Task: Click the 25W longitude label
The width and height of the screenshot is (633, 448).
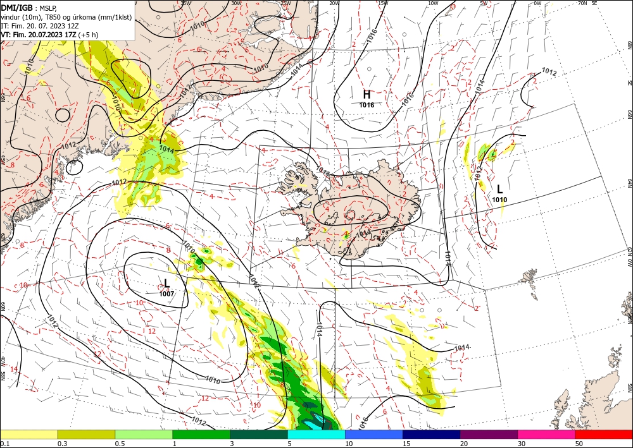Action: coord(285,3)
